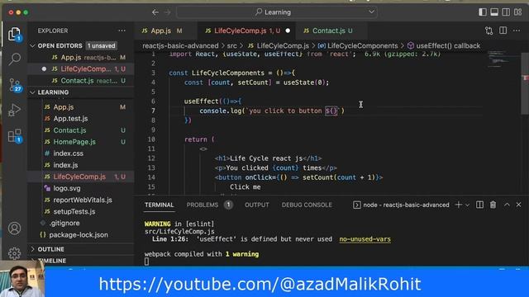Open the no-unused-vars eslint rule link
The width and height of the screenshot is (529, 297).
(x=365, y=239)
